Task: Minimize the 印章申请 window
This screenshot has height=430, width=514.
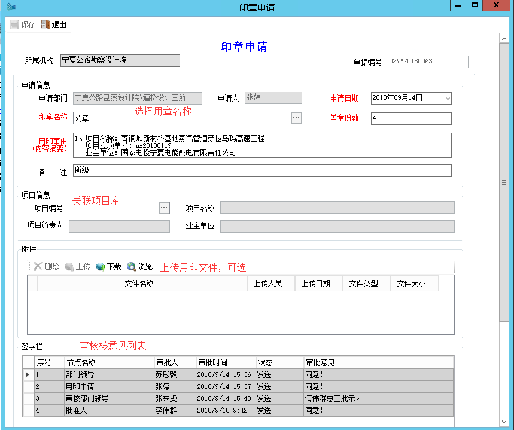Action: [x=458, y=5]
